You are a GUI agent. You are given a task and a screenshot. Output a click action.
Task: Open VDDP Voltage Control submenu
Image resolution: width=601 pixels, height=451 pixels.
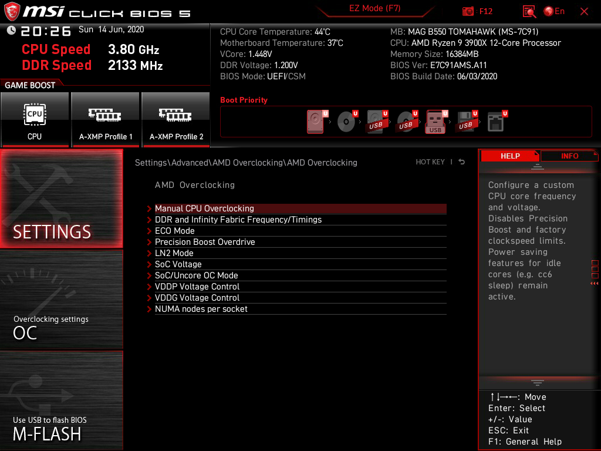[x=300, y=287]
